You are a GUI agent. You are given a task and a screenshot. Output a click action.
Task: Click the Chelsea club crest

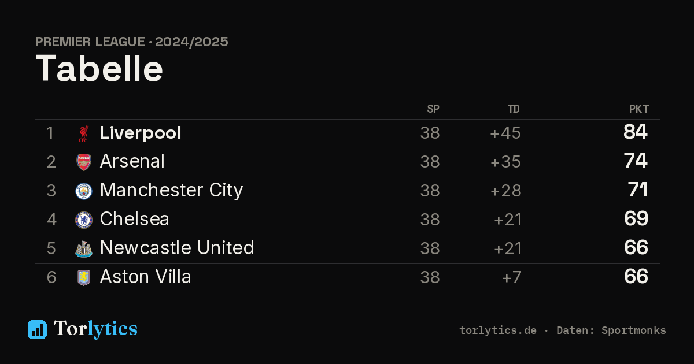(x=84, y=220)
